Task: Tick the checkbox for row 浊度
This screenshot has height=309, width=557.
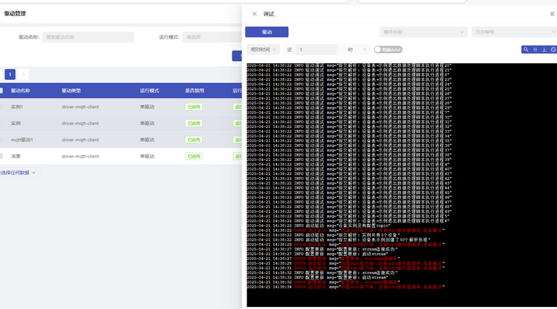Action: [x=1, y=156]
